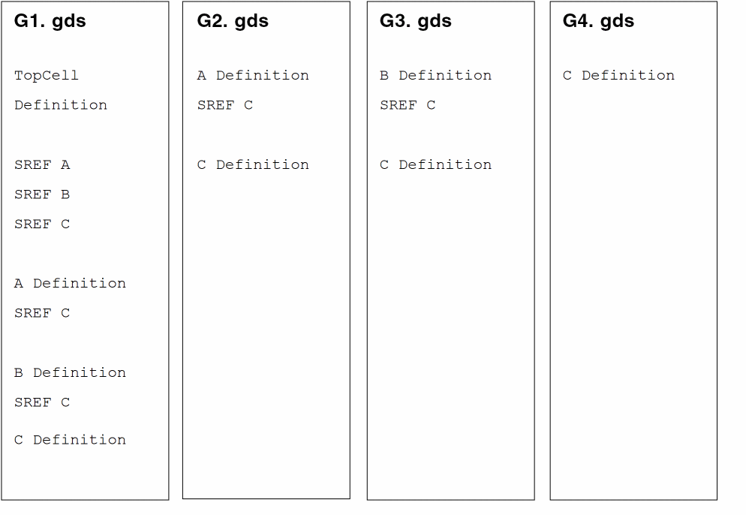
Task: Select C Definition in the G4 box
Action: point(618,75)
